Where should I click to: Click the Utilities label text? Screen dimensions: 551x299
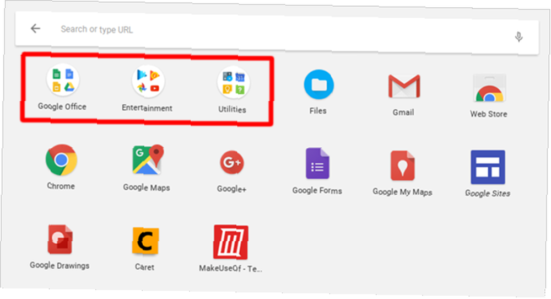pos(233,109)
